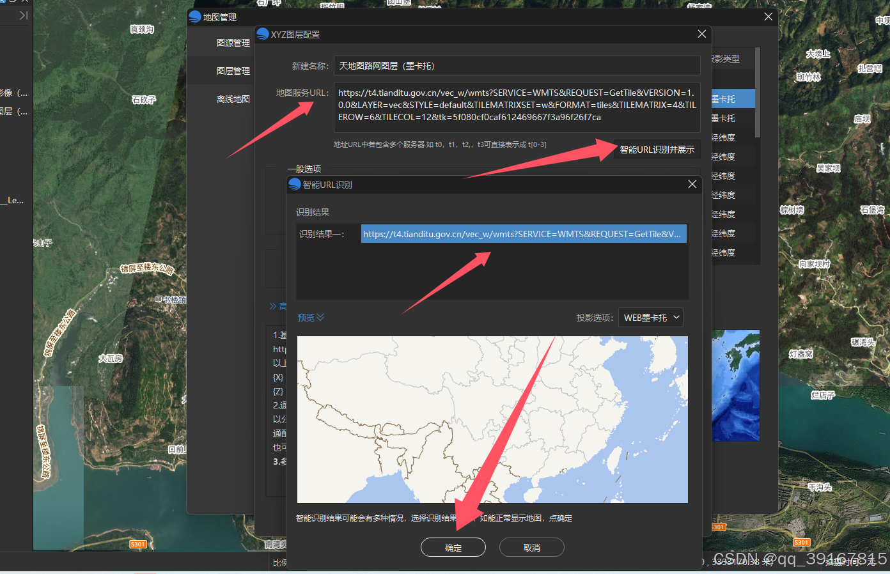This screenshot has width=890, height=574.
Task: Click the 5301 road shield near the map bottom-left
Action: (x=138, y=545)
